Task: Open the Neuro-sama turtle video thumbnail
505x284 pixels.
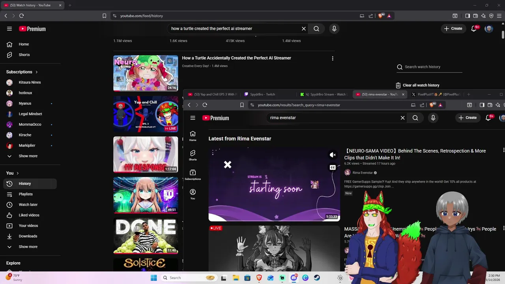Action: pyautogui.click(x=146, y=73)
